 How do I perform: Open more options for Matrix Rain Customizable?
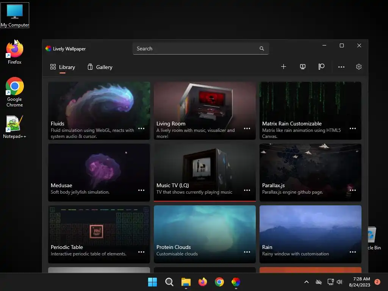click(353, 128)
